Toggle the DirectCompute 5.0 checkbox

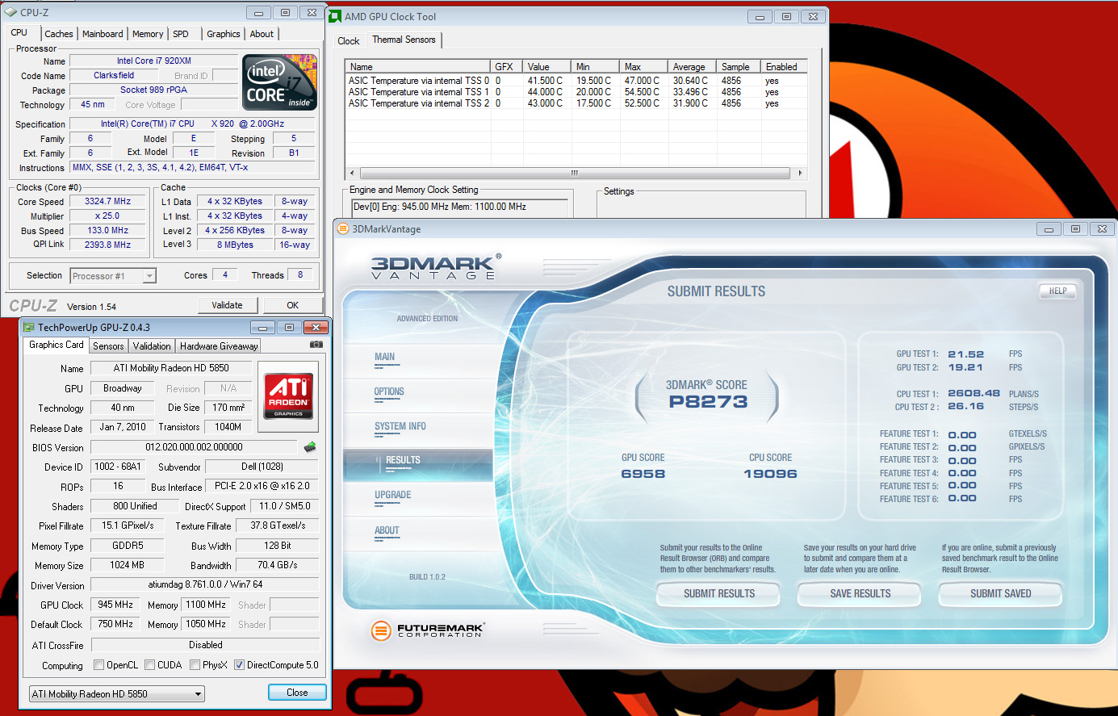pyautogui.click(x=239, y=665)
